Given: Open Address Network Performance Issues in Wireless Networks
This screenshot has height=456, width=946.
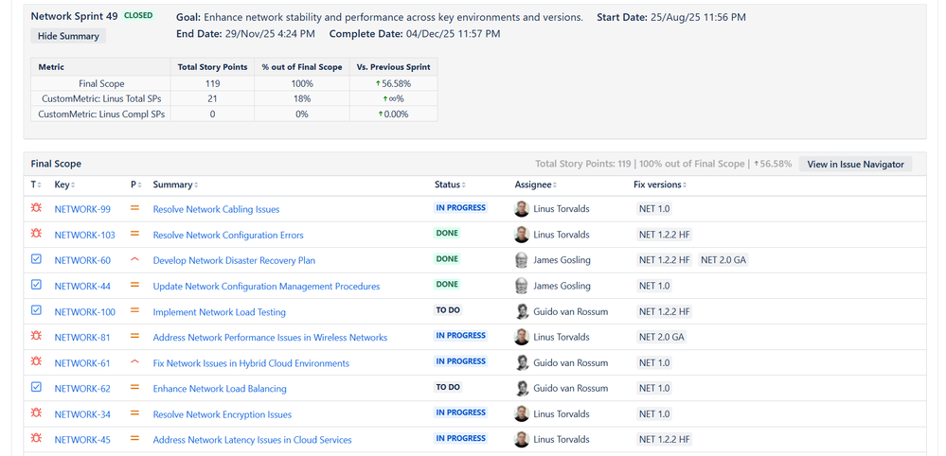Looking at the screenshot, I should coord(270,338).
